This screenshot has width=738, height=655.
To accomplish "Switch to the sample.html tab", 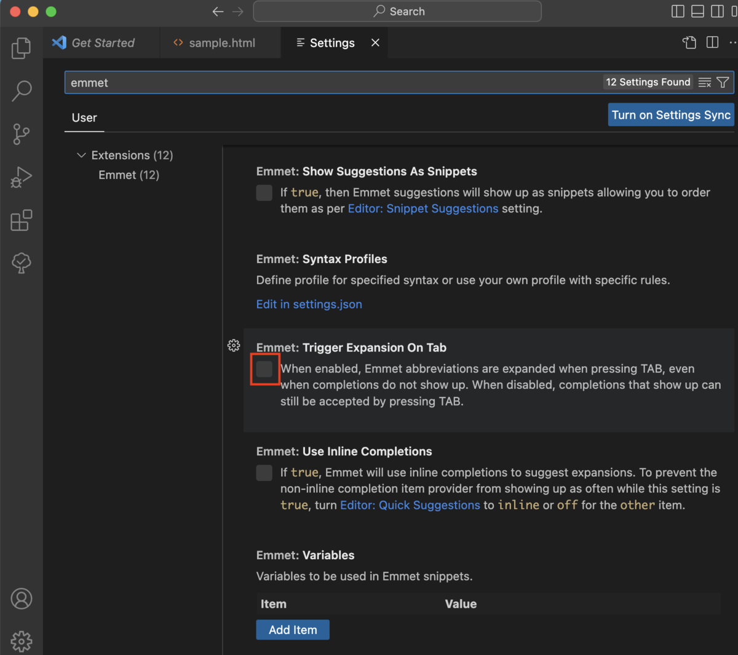I will coord(221,43).
